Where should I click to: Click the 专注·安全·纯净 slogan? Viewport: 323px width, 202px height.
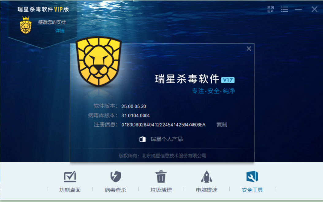213,91
